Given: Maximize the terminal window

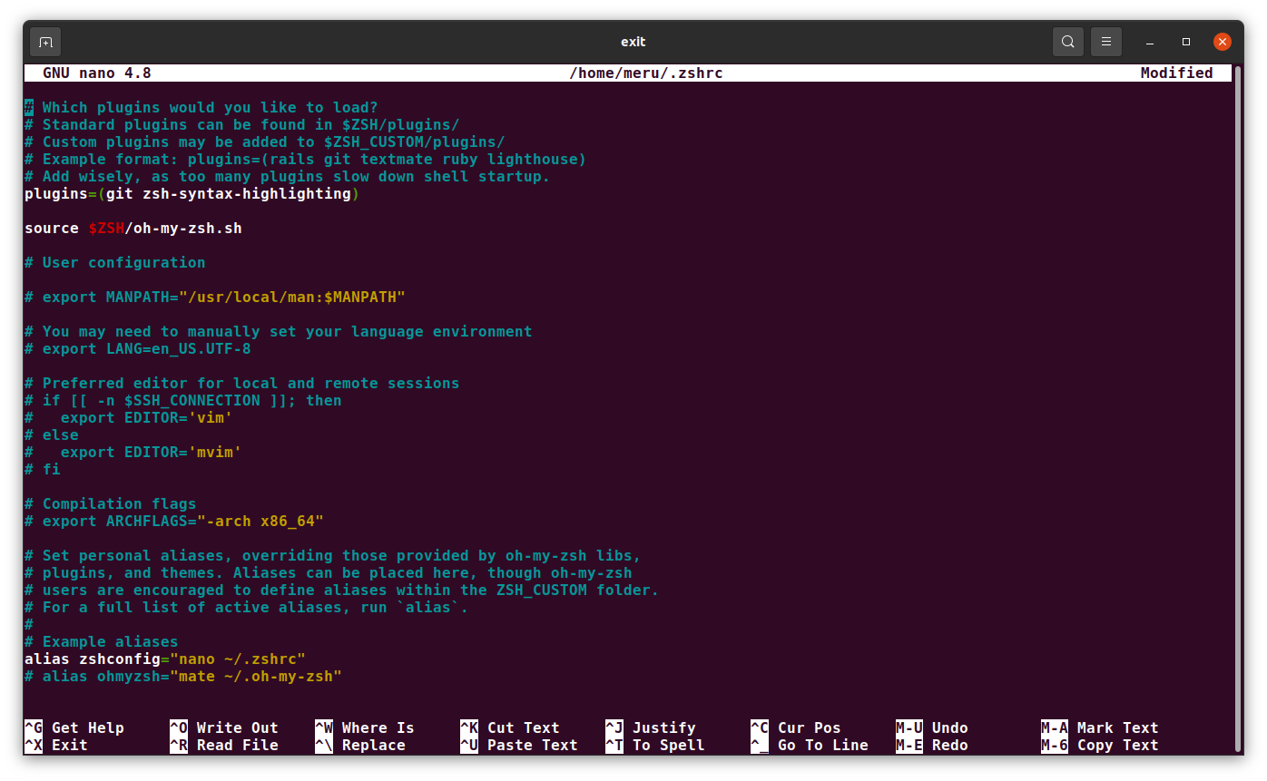Looking at the screenshot, I should point(1186,42).
